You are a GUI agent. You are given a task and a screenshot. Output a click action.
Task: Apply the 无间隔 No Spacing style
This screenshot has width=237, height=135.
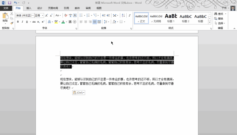[x=156, y=18]
